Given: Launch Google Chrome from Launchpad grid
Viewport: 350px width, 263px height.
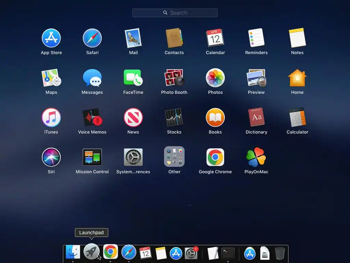Looking at the screenshot, I should [x=215, y=157].
